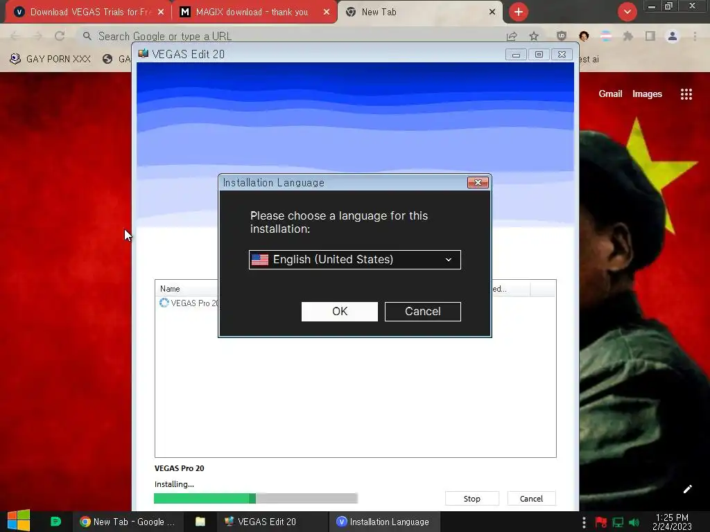Click the browser back arrow
710x532 pixels.
(15, 36)
